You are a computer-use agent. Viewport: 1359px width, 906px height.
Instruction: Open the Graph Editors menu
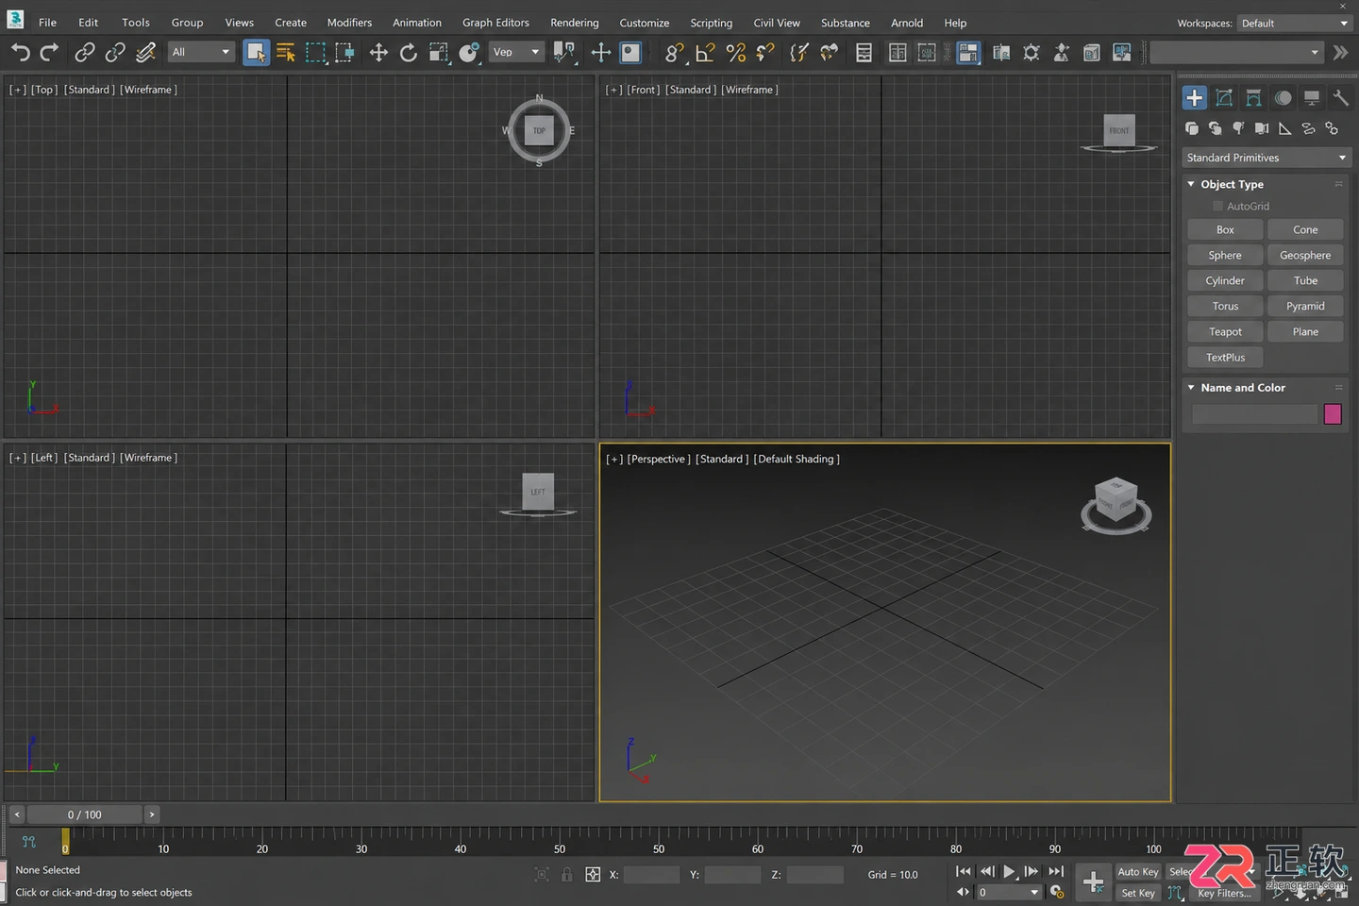click(x=495, y=23)
